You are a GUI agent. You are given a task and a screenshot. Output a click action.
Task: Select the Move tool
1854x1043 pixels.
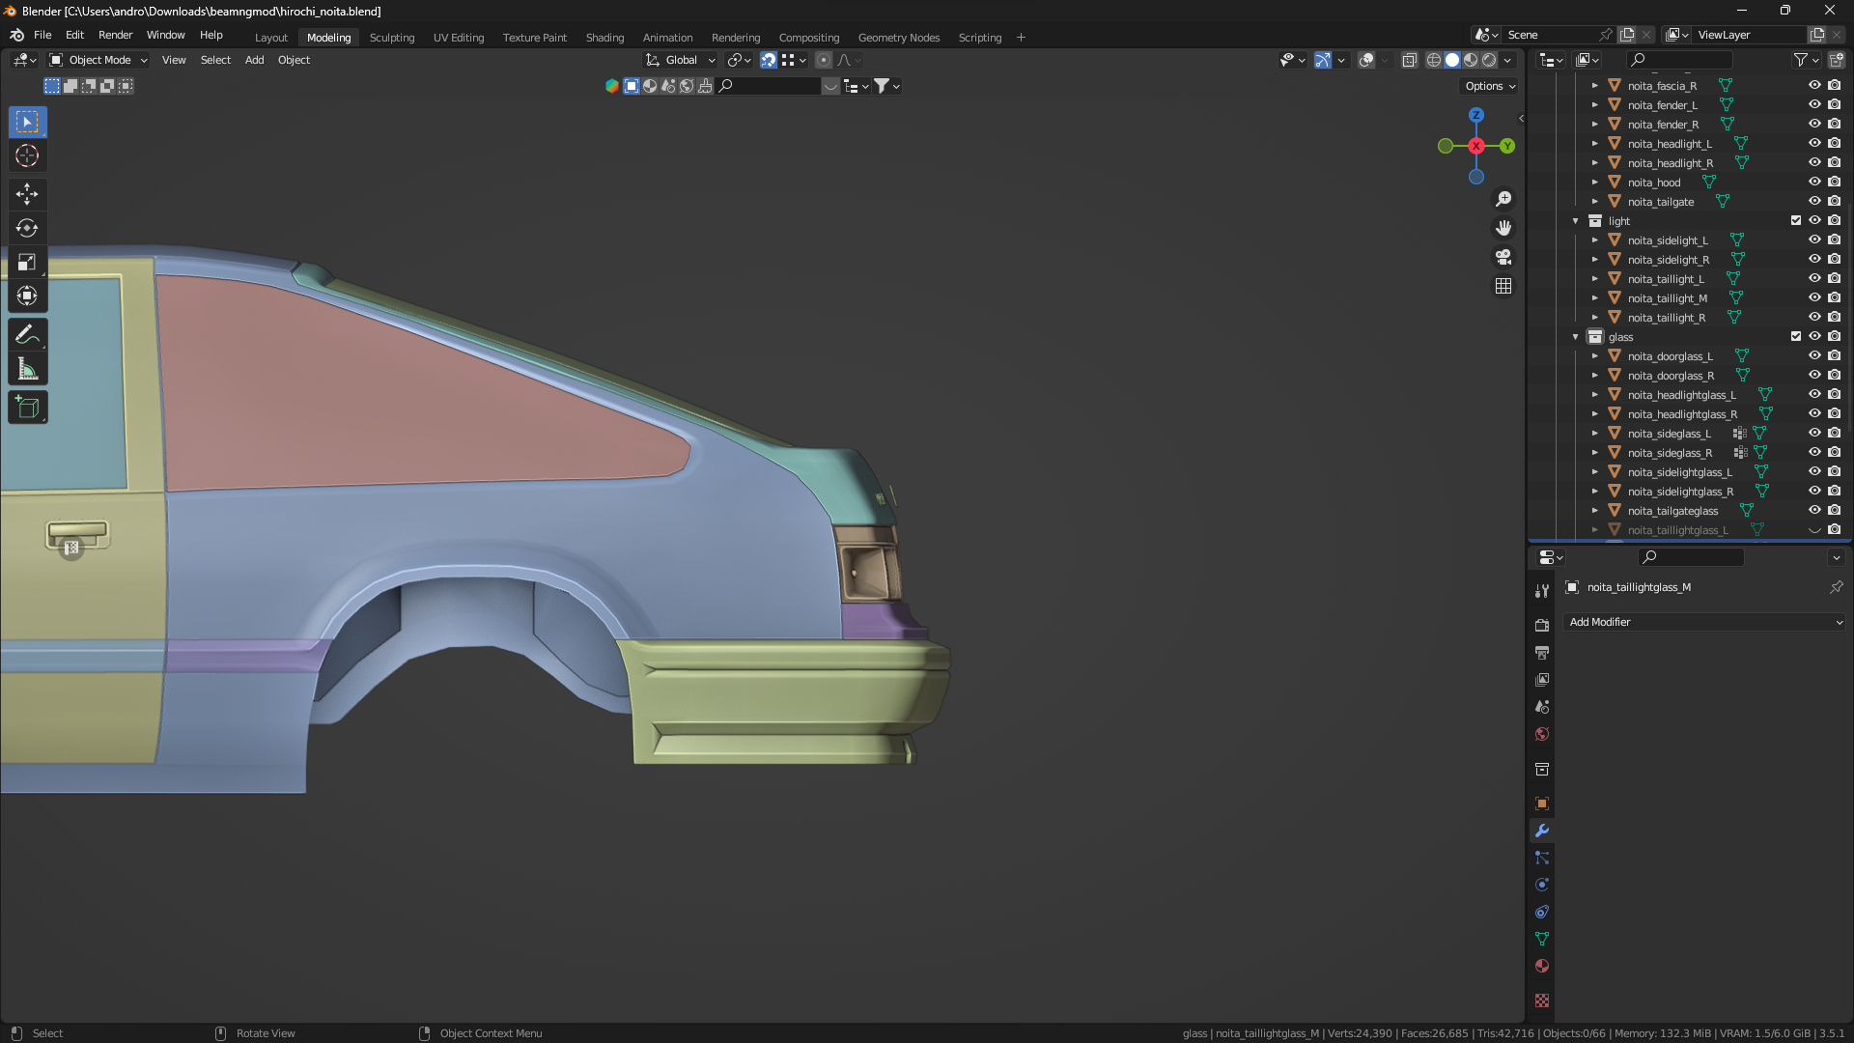27,194
